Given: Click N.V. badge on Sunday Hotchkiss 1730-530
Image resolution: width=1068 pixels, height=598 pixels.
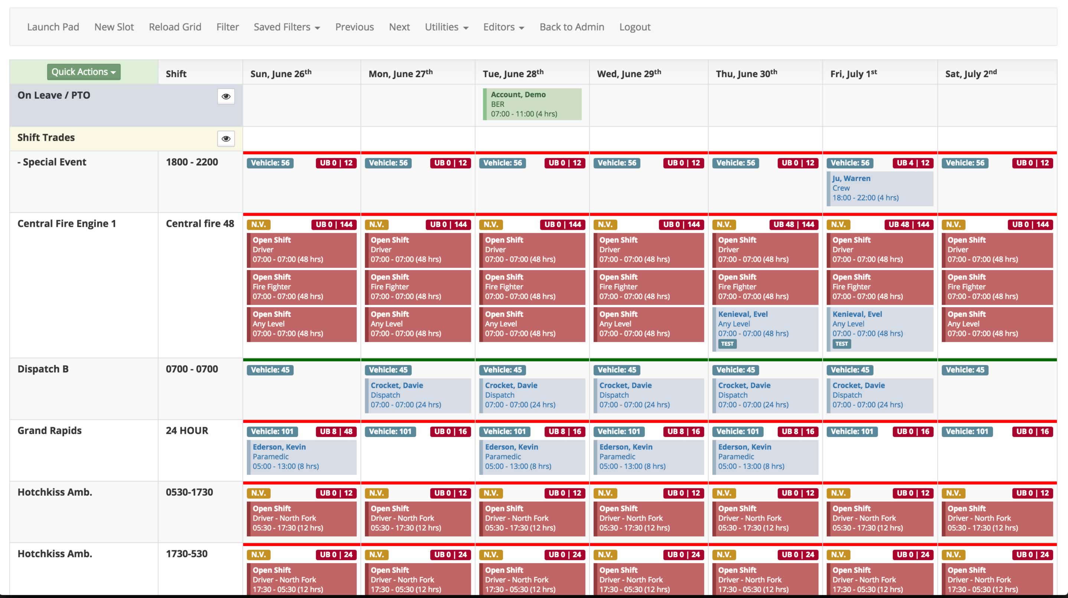Looking at the screenshot, I should point(258,555).
